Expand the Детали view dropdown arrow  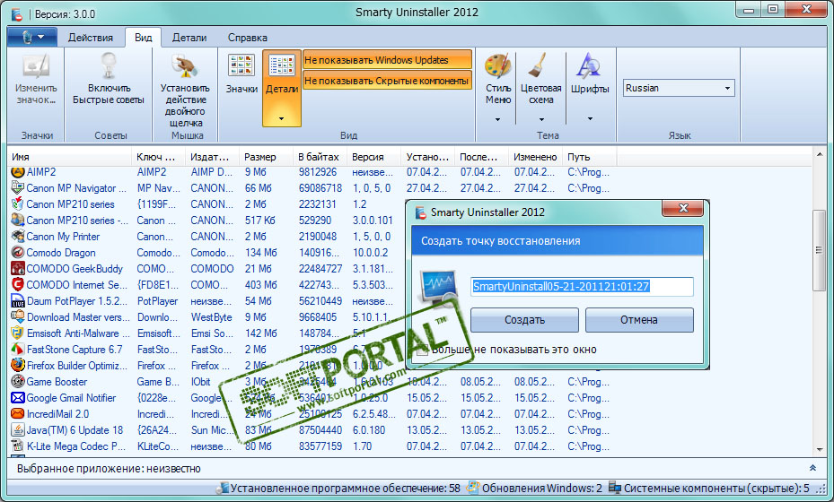point(281,118)
